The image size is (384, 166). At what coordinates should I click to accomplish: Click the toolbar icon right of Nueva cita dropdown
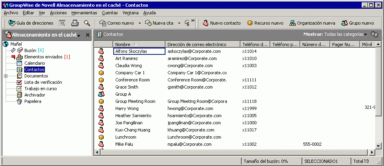pyautogui.click(x=187, y=23)
